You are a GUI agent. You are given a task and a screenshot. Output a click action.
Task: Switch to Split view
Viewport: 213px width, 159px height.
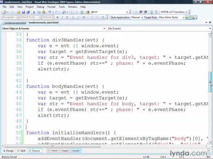click(x=21, y=151)
